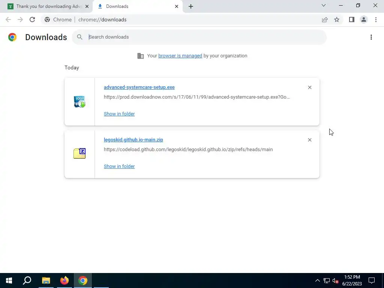
Task: Open File Explorer from taskbar
Action: click(x=46, y=280)
